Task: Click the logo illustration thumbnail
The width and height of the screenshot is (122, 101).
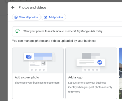Action: 91,61
